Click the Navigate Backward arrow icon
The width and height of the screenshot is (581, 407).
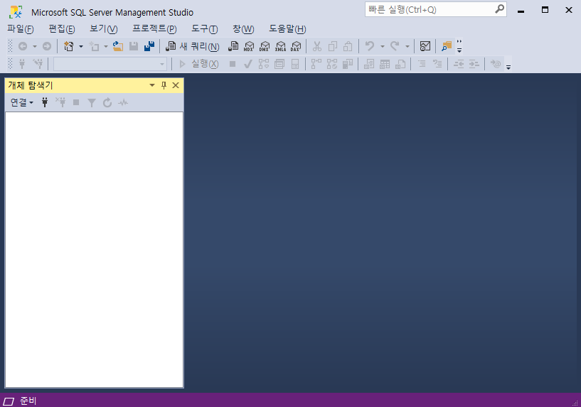(x=23, y=46)
